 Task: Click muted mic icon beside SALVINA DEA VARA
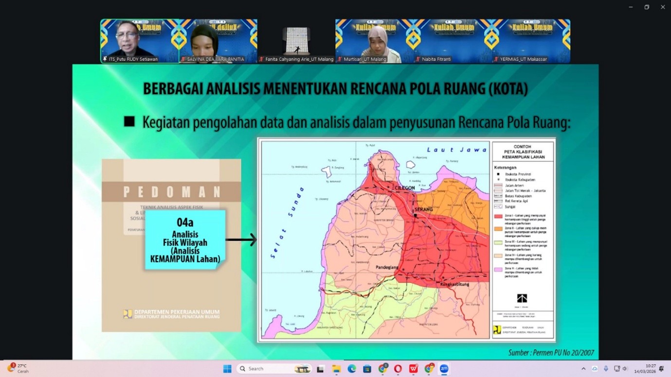click(x=183, y=59)
